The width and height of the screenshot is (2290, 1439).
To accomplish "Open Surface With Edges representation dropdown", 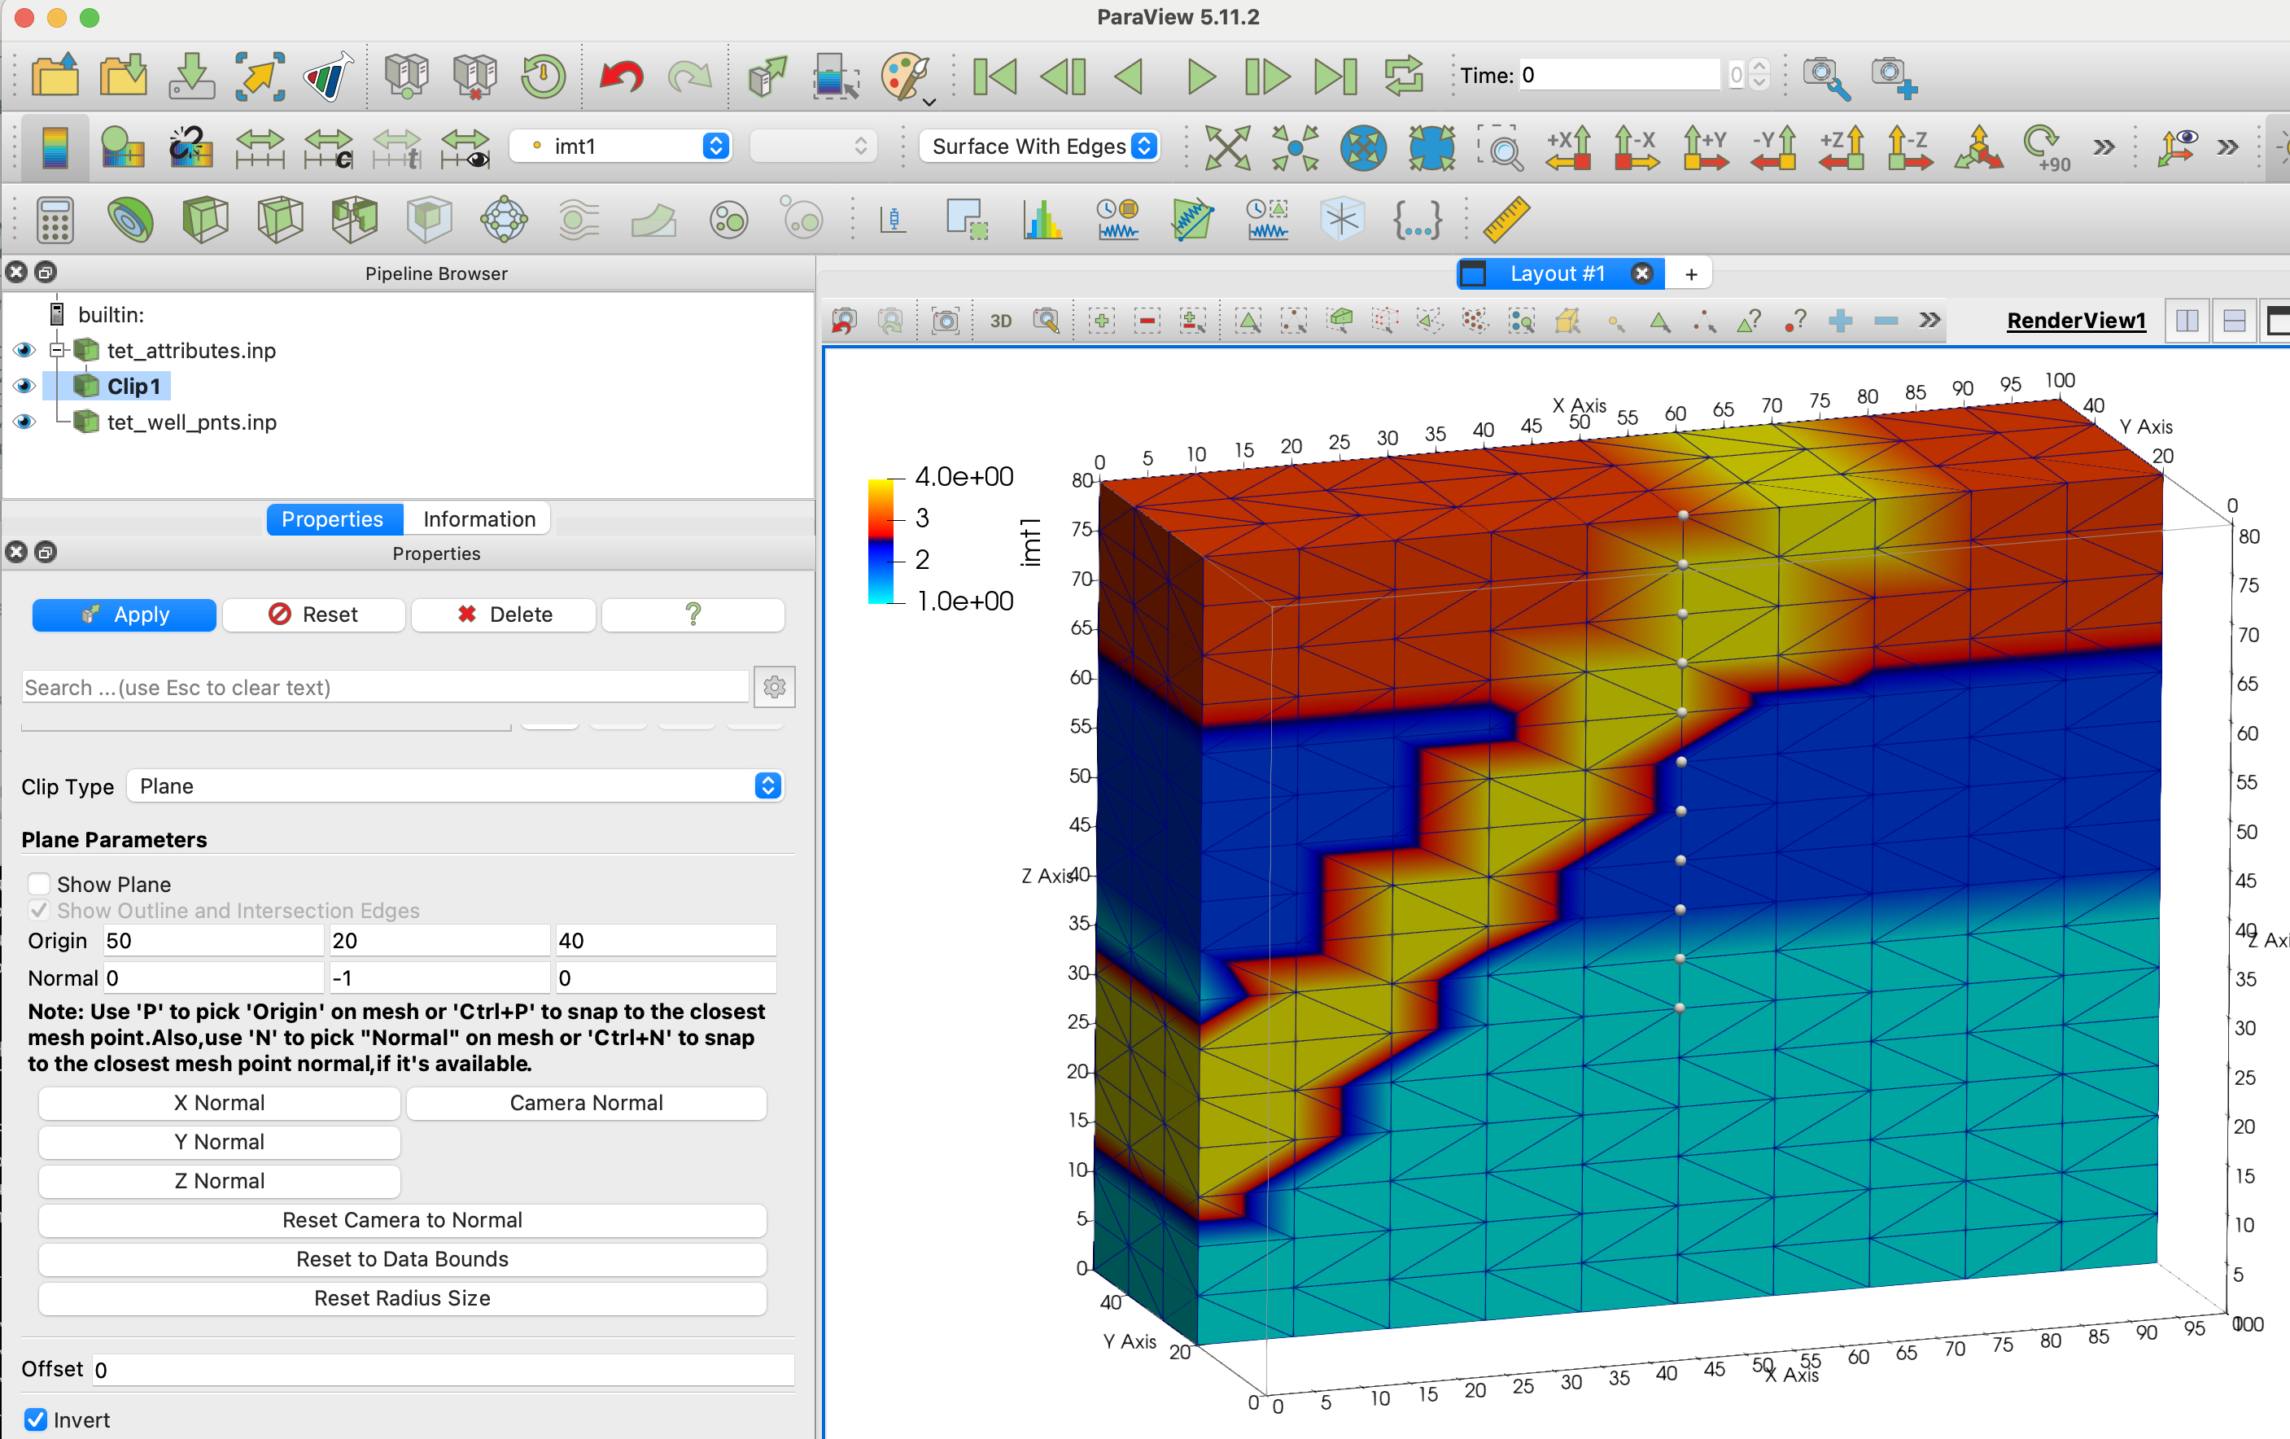I will 1040,146.
